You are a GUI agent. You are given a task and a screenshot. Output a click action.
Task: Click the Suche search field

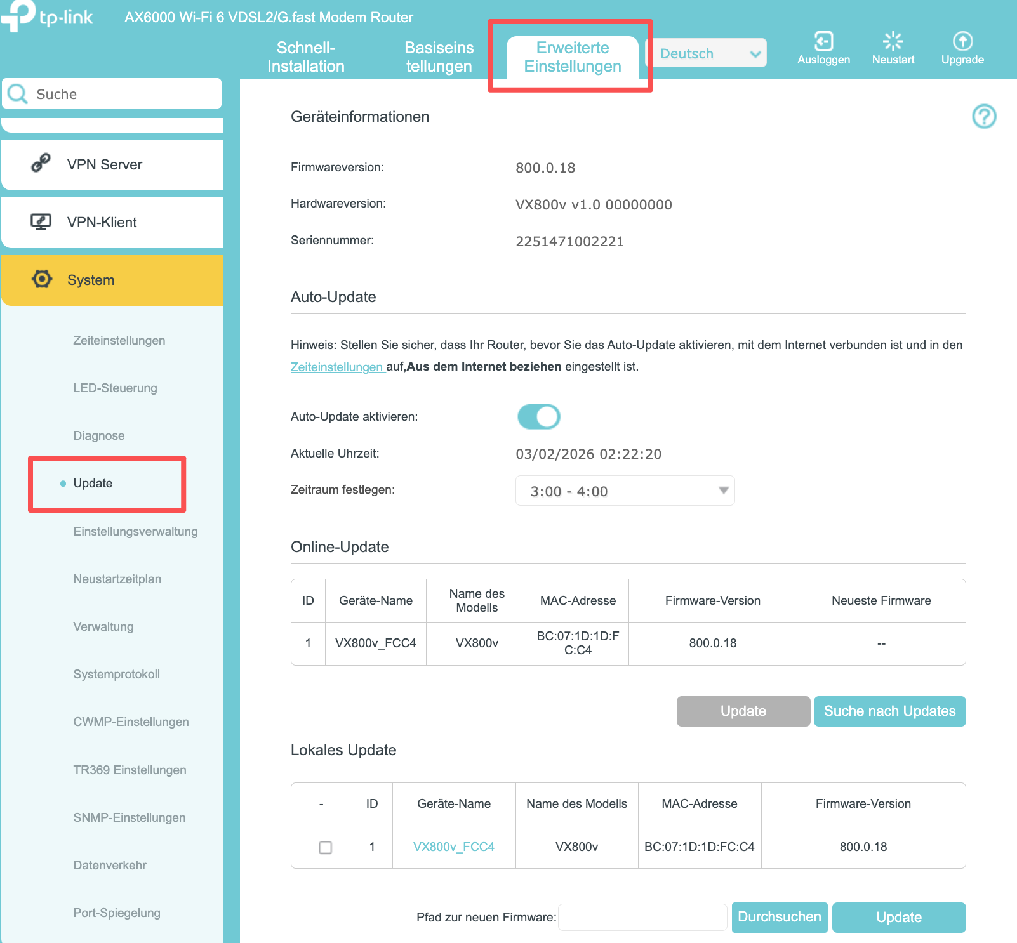point(112,94)
